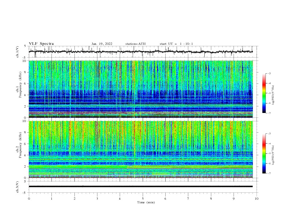Click the "0" tick on the time axis
The width and height of the screenshot is (289, 223).
click(29, 199)
